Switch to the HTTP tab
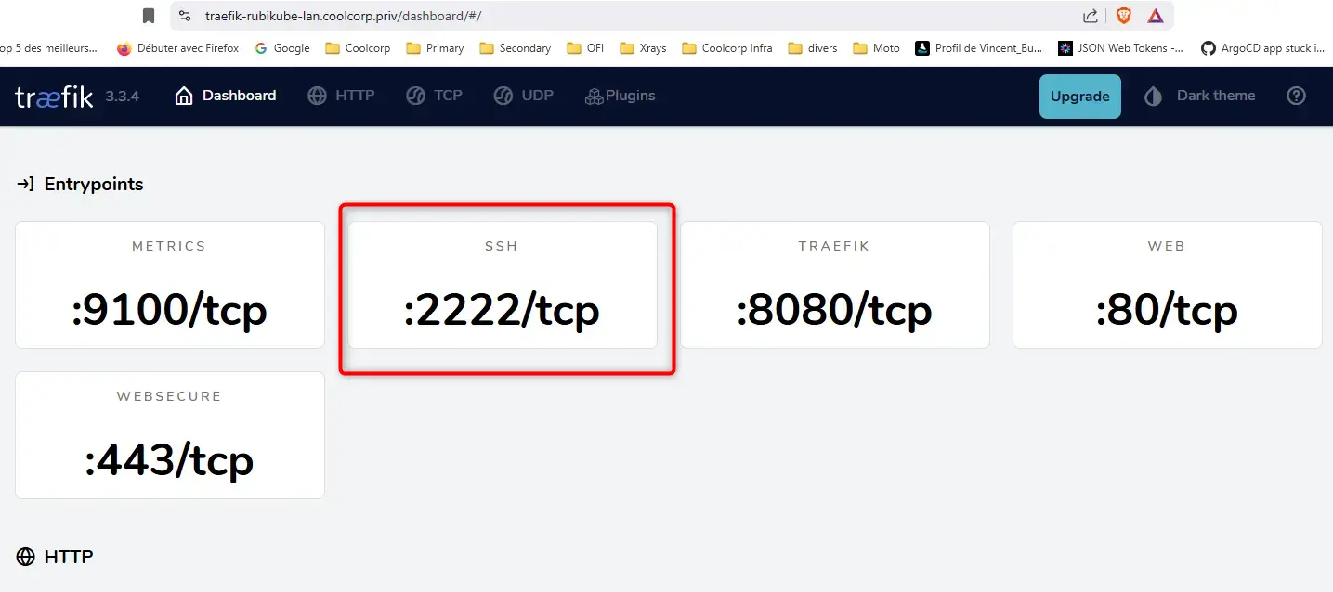Viewport: 1333px width, 592px height. (x=341, y=96)
